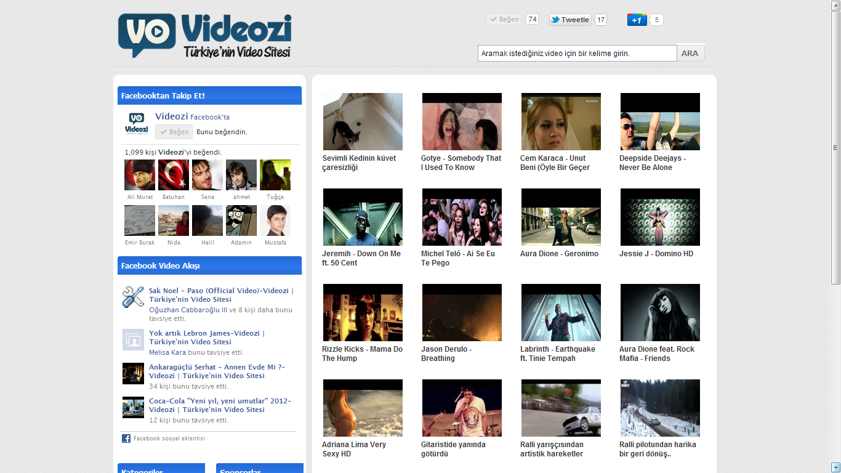The image size is (841, 473).
Task: Click Melisa Kara name link
Action: pyautogui.click(x=167, y=352)
